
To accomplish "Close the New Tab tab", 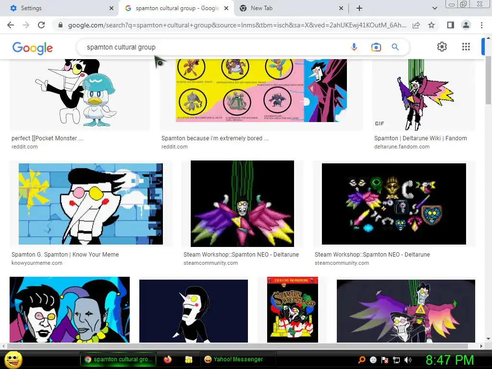I will click(x=341, y=8).
